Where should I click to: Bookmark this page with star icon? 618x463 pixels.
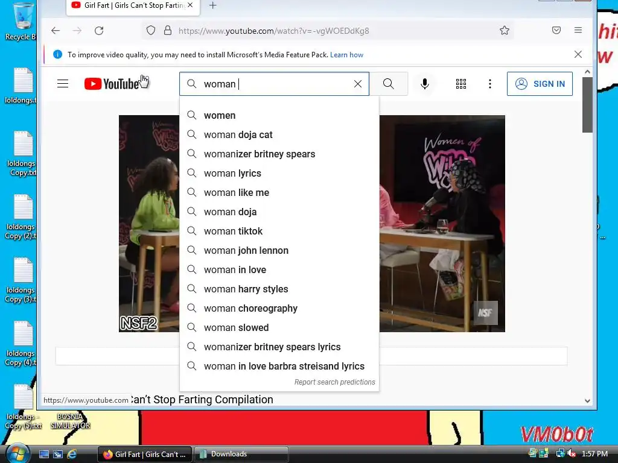[x=505, y=31]
